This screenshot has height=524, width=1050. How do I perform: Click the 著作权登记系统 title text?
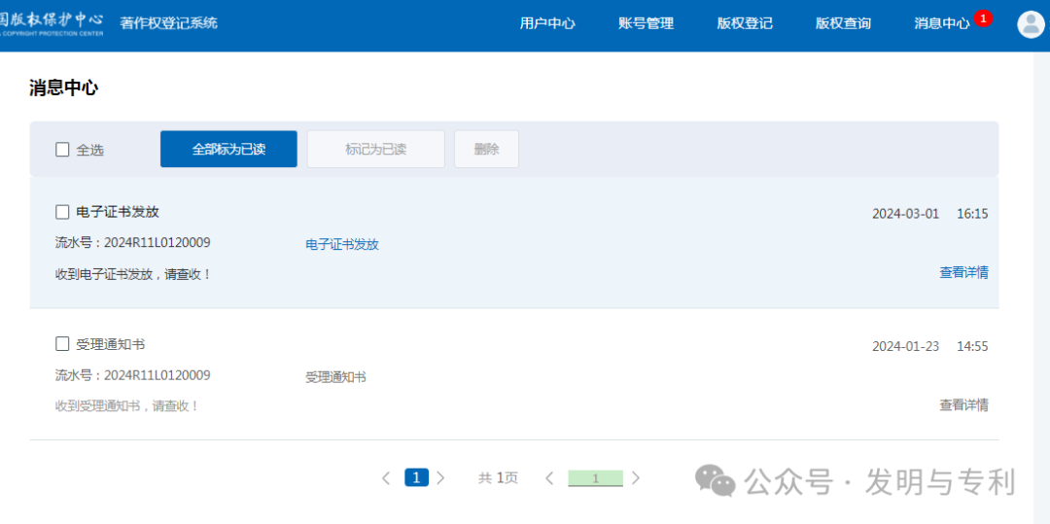169,23
